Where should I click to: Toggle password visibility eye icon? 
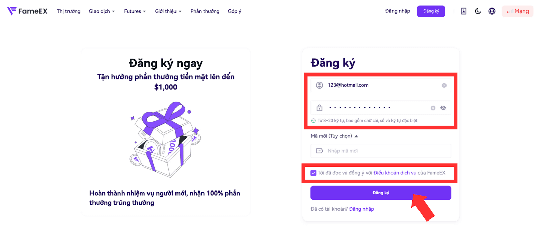[x=443, y=108]
